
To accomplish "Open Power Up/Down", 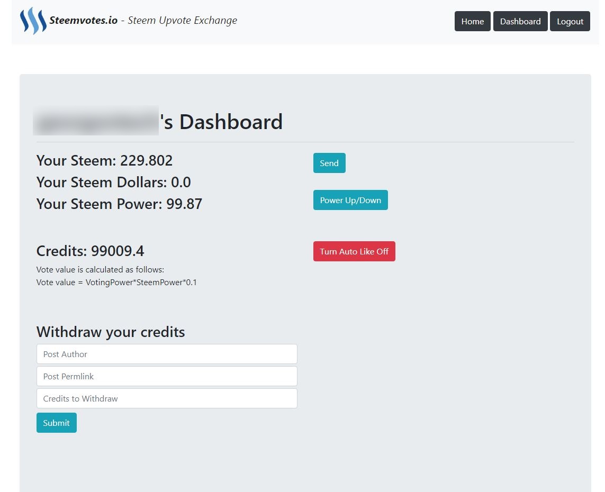I will 350,200.
